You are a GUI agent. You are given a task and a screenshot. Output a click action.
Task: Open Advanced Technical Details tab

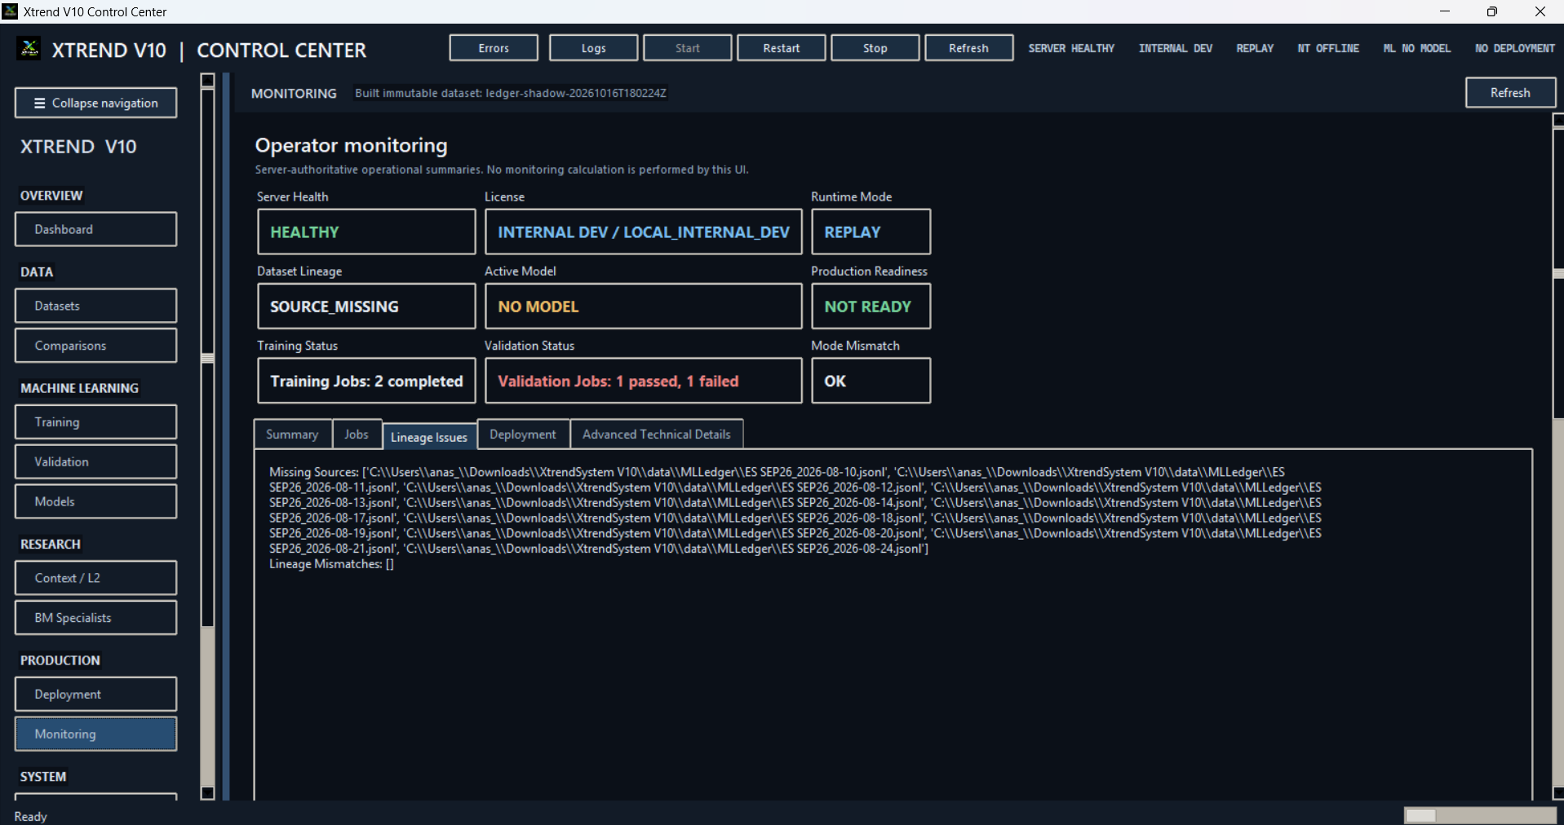(x=657, y=435)
